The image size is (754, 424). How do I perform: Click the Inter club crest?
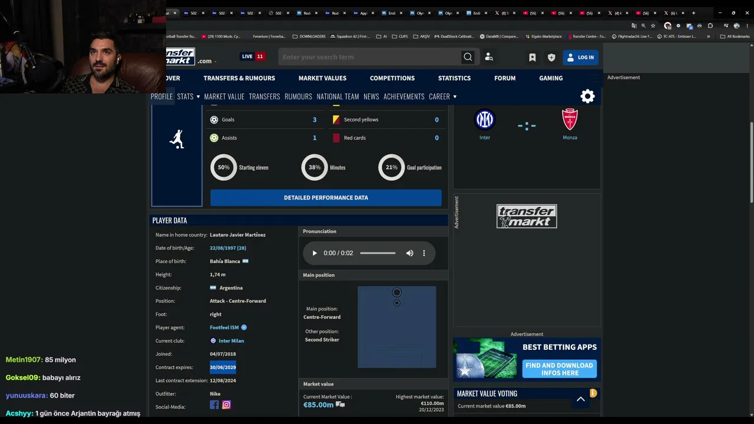click(x=485, y=120)
